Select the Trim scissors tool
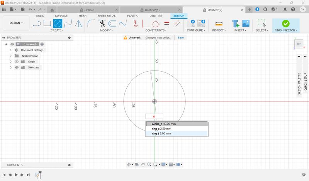The width and height of the screenshot is (309, 181). pyautogui.click(x=102, y=23)
